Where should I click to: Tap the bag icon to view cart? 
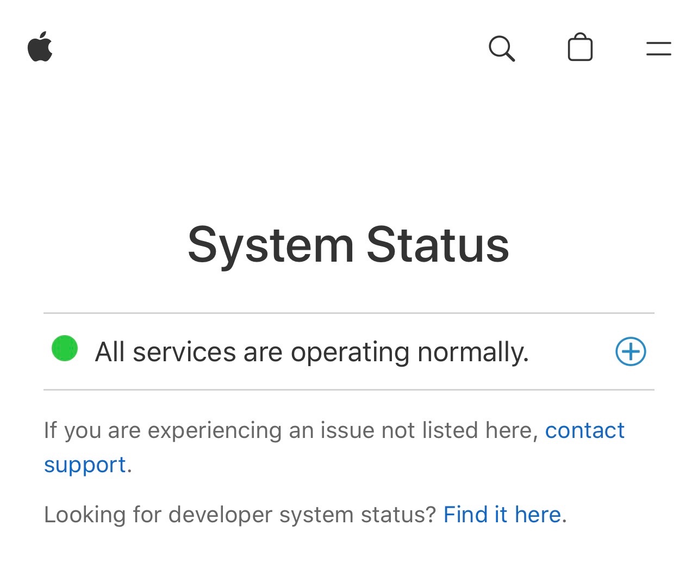580,48
